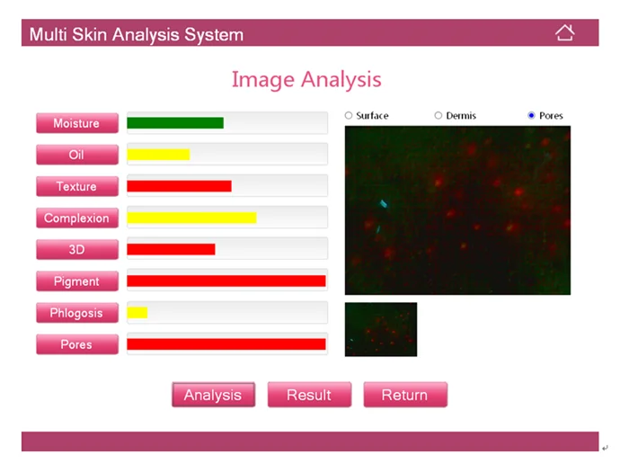Click the Complexion button

(77, 218)
